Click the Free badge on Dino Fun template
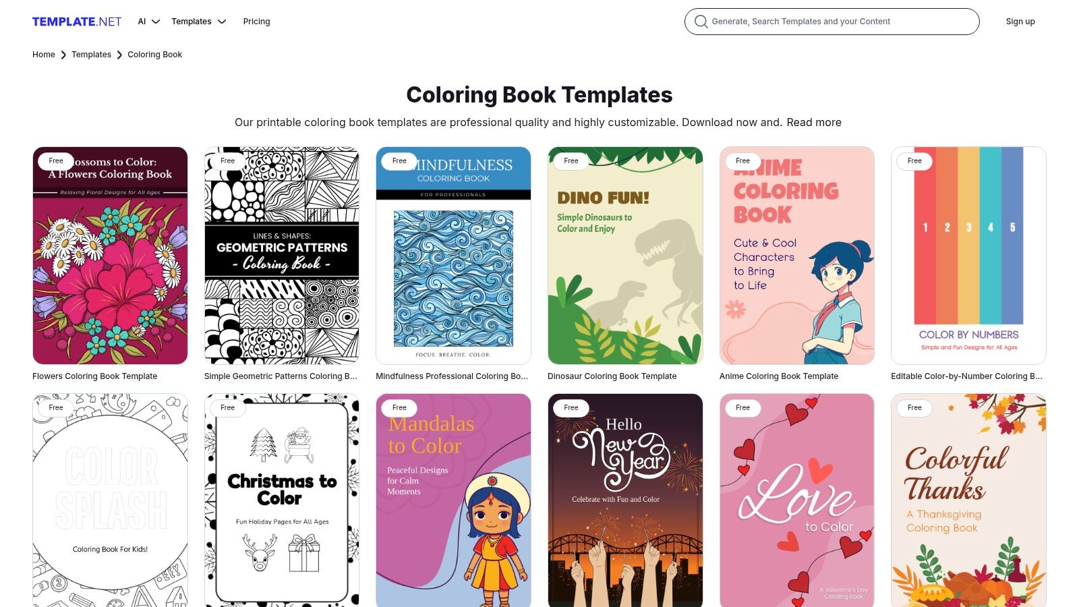The image size is (1079, 607). click(x=571, y=161)
